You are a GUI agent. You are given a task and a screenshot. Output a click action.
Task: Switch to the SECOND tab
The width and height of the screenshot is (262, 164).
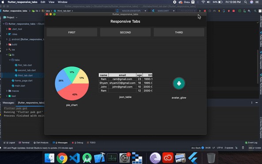point(125,32)
